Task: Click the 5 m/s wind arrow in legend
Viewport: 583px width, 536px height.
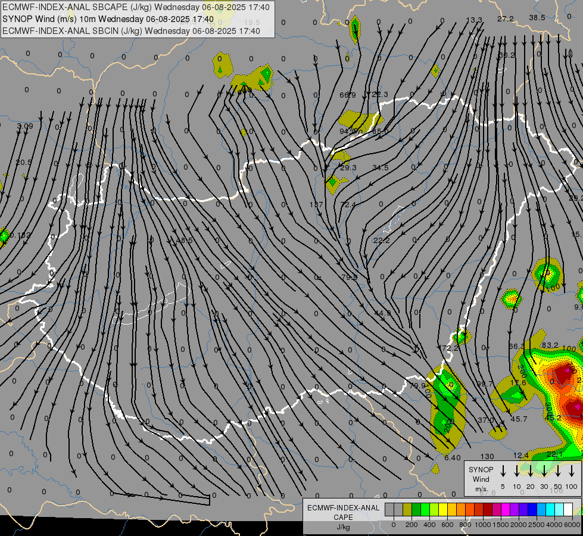Action: click(503, 471)
